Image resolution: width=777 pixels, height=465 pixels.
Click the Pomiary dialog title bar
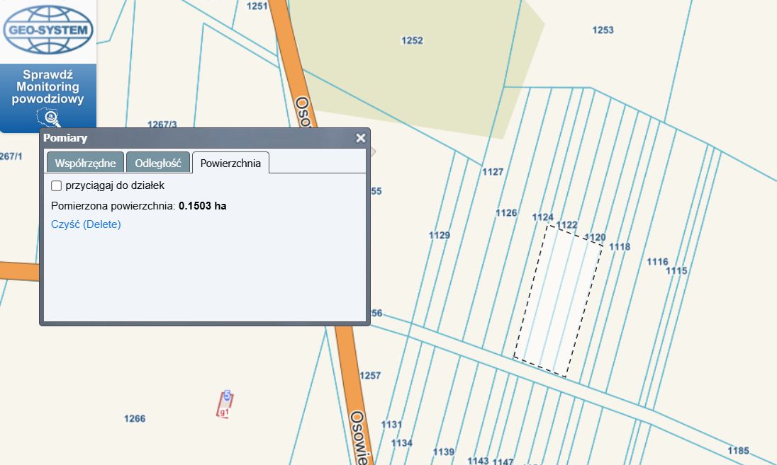[x=199, y=138]
